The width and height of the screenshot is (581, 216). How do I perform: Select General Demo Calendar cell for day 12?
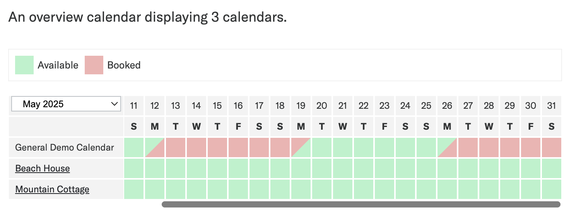pyautogui.click(x=155, y=147)
